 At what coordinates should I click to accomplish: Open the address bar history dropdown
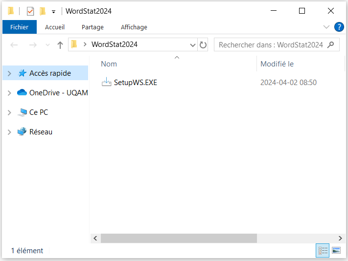point(193,44)
